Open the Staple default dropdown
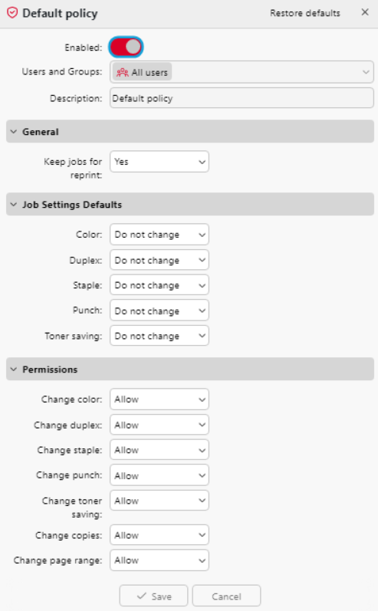The height and width of the screenshot is (611, 378). pyautogui.click(x=159, y=285)
